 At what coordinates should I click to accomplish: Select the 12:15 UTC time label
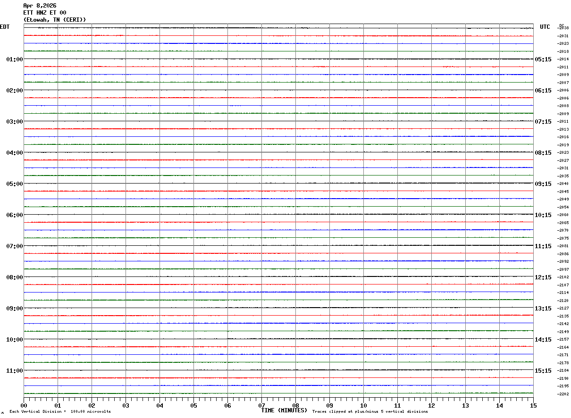point(543,277)
